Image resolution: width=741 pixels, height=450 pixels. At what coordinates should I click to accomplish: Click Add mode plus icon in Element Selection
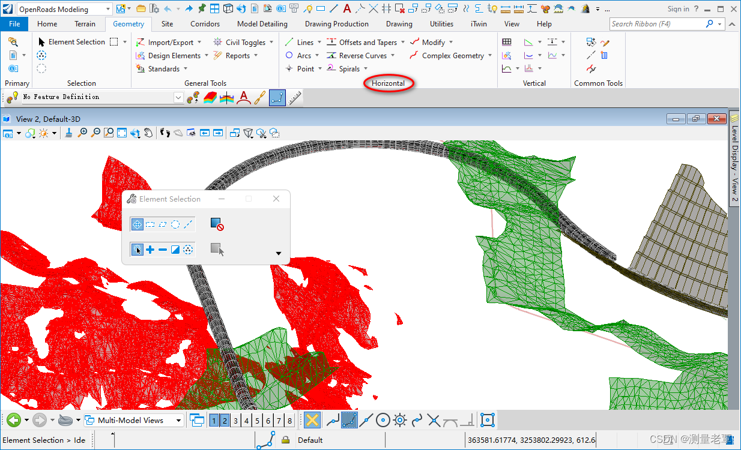tap(150, 249)
